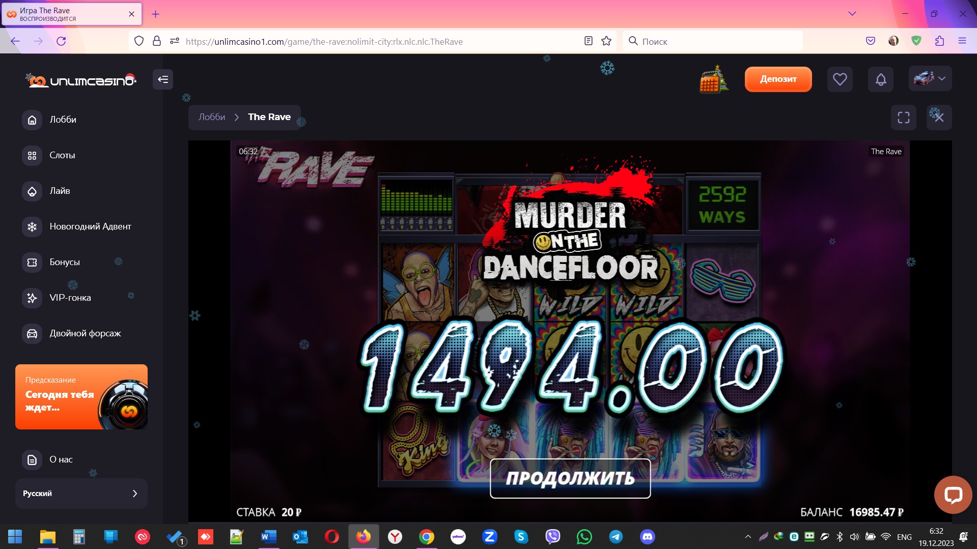Open the Firefox application menu
The width and height of the screenshot is (977, 549).
point(962,41)
